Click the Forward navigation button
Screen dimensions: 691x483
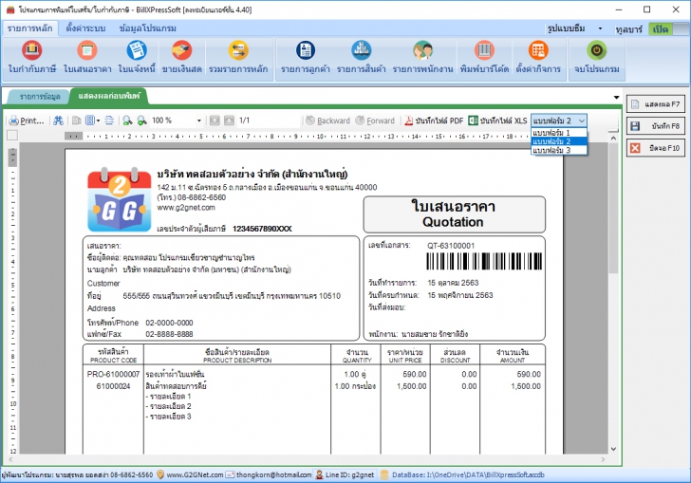[x=375, y=121]
